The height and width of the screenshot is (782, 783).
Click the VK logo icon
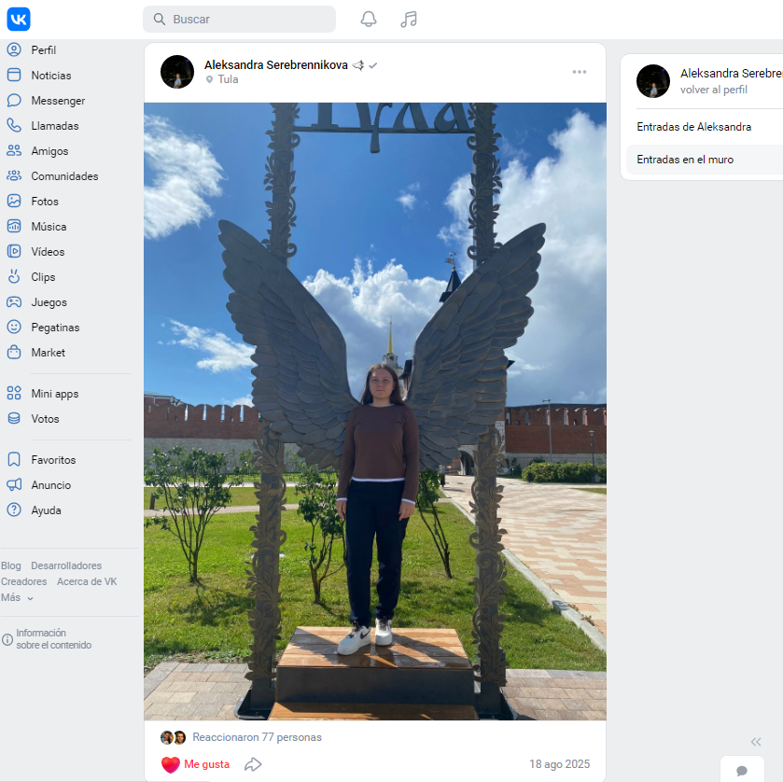pyautogui.click(x=19, y=19)
